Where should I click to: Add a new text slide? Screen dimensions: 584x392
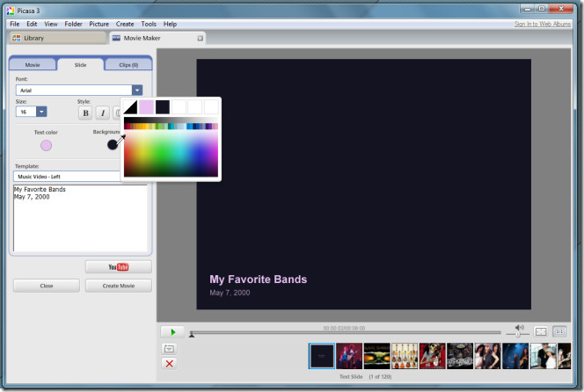pos(169,349)
